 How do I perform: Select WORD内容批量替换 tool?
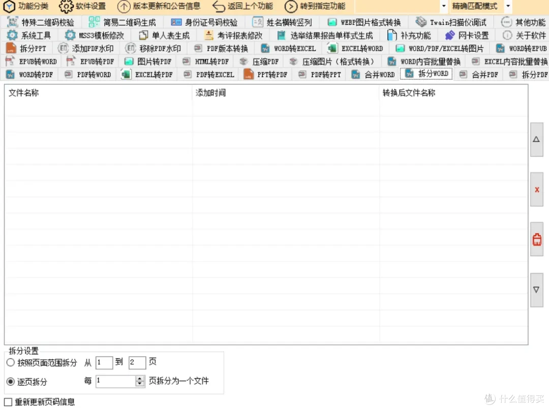[x=424, y=61]
